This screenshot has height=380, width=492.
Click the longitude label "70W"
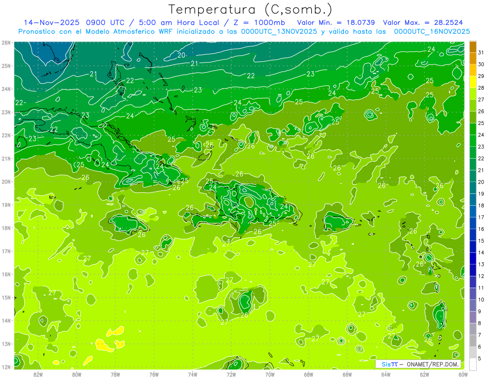[x=270, y=374]
